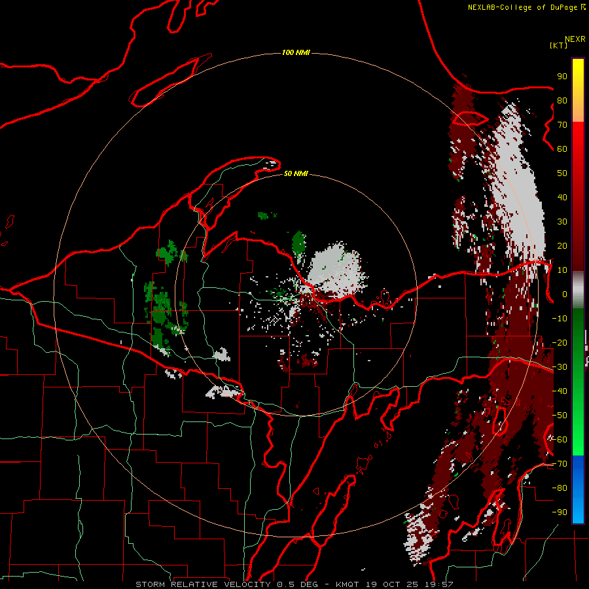Select the -70 value on velocity scale
589x589 pixels.
pos(560,464)
